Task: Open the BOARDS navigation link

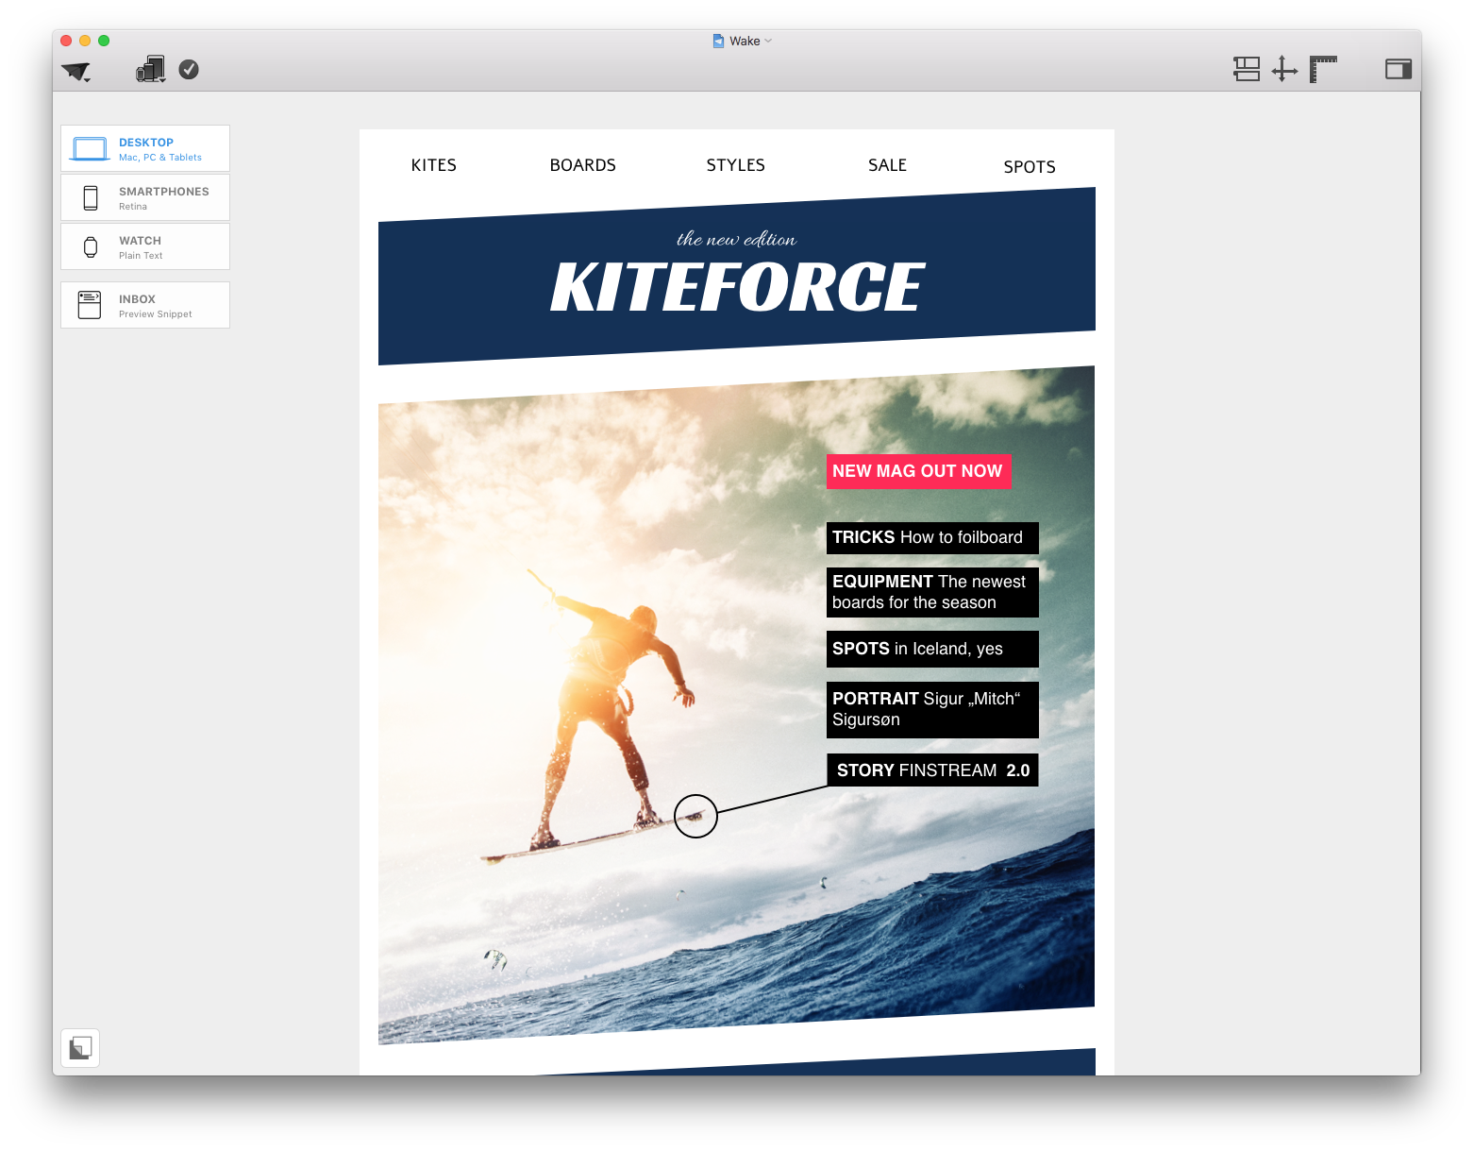Action: pyautogui.click(x=583, y=165)
